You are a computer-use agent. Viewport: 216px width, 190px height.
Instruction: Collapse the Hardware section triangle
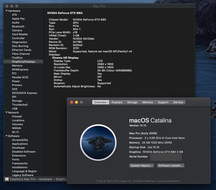(6, 11)
